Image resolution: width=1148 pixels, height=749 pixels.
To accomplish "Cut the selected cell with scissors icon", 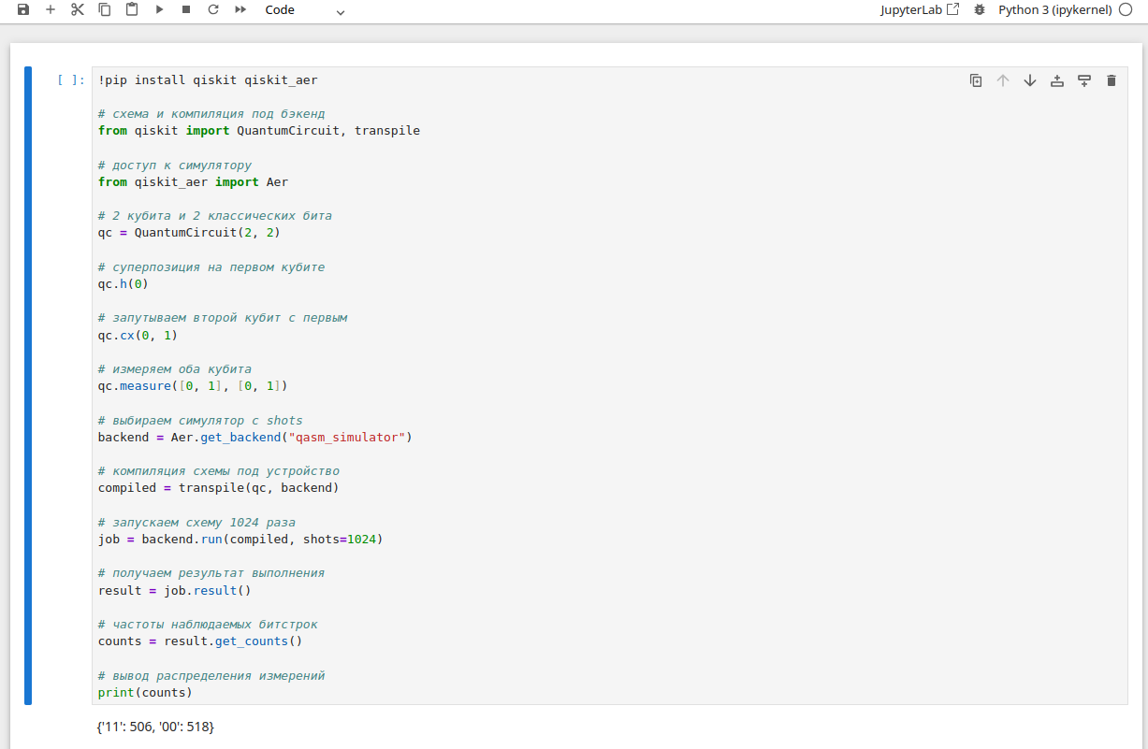I will tap(78, 9).
